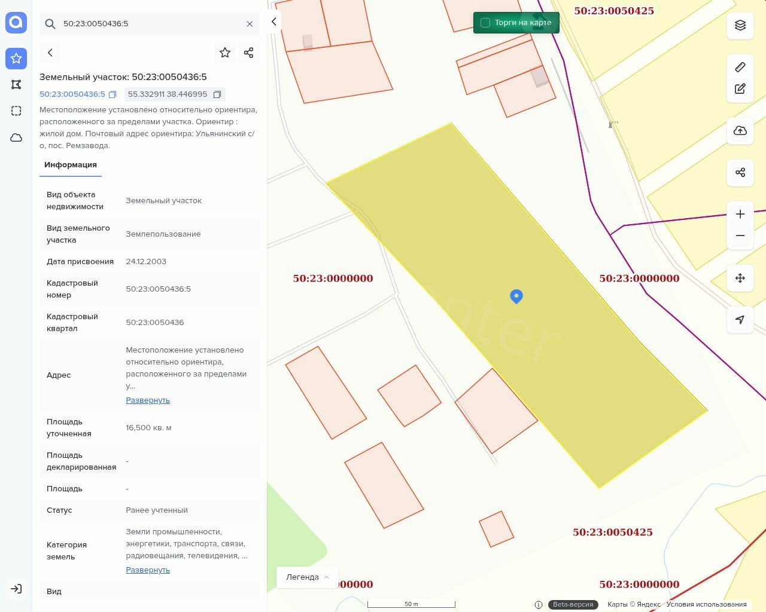Click the edit drawing tool icon
766x612 pixels.
click(740, 89)
